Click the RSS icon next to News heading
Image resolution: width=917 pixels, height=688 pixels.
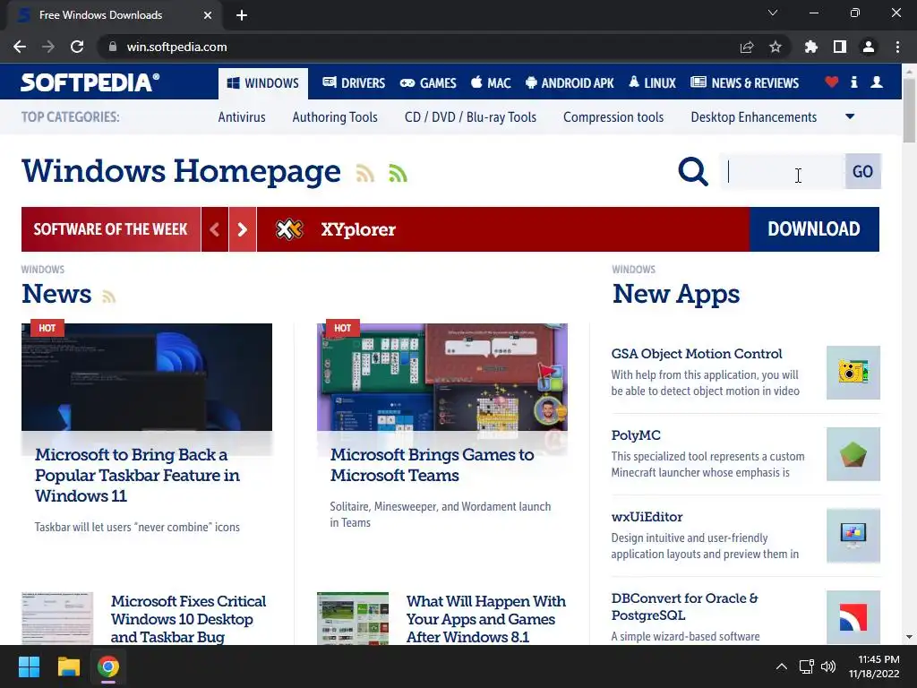point(108,296)
